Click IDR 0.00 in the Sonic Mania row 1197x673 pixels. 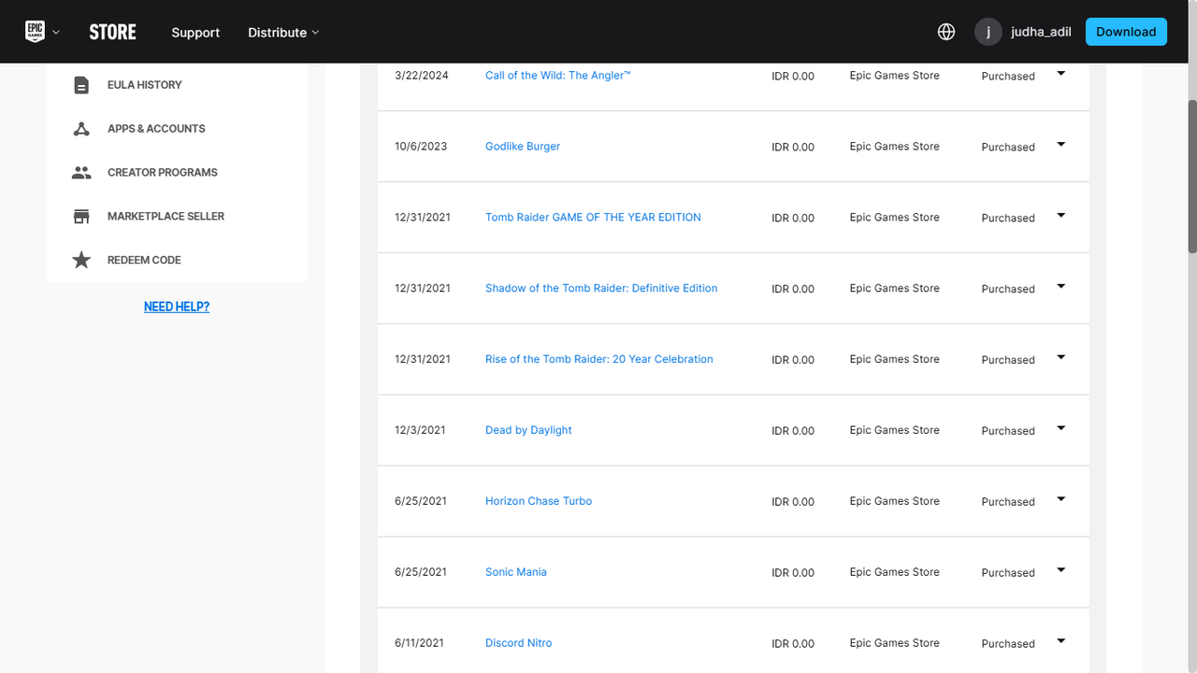point(793,573)
